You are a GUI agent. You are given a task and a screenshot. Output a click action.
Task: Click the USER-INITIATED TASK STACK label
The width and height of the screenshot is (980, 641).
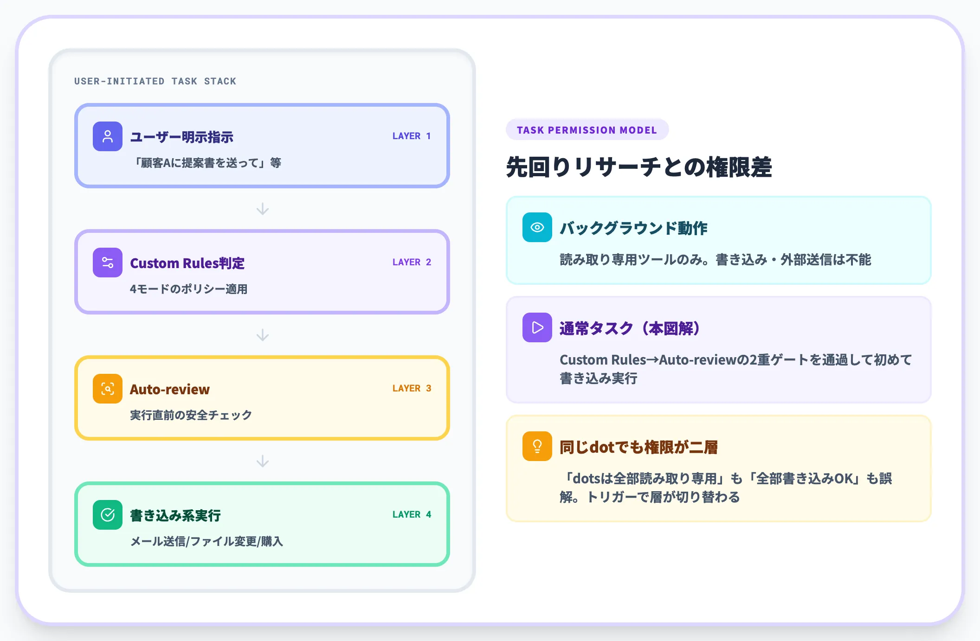(x=155, y=81)
